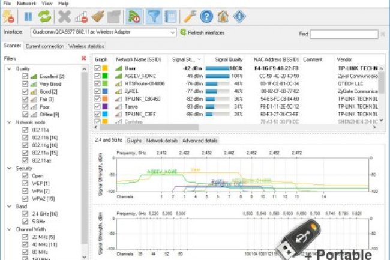Click the network list horizontal scrollbar thumb

(x=149, y=127)
